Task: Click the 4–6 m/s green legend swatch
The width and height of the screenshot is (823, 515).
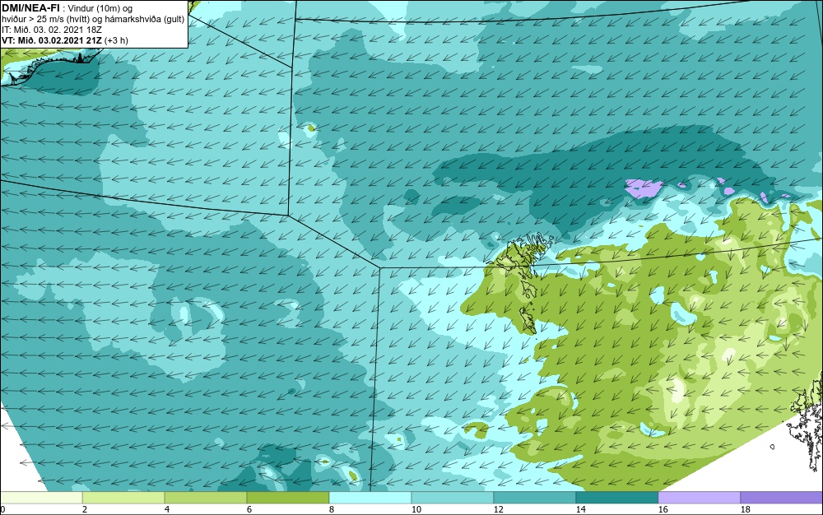Action: point(206,498)
